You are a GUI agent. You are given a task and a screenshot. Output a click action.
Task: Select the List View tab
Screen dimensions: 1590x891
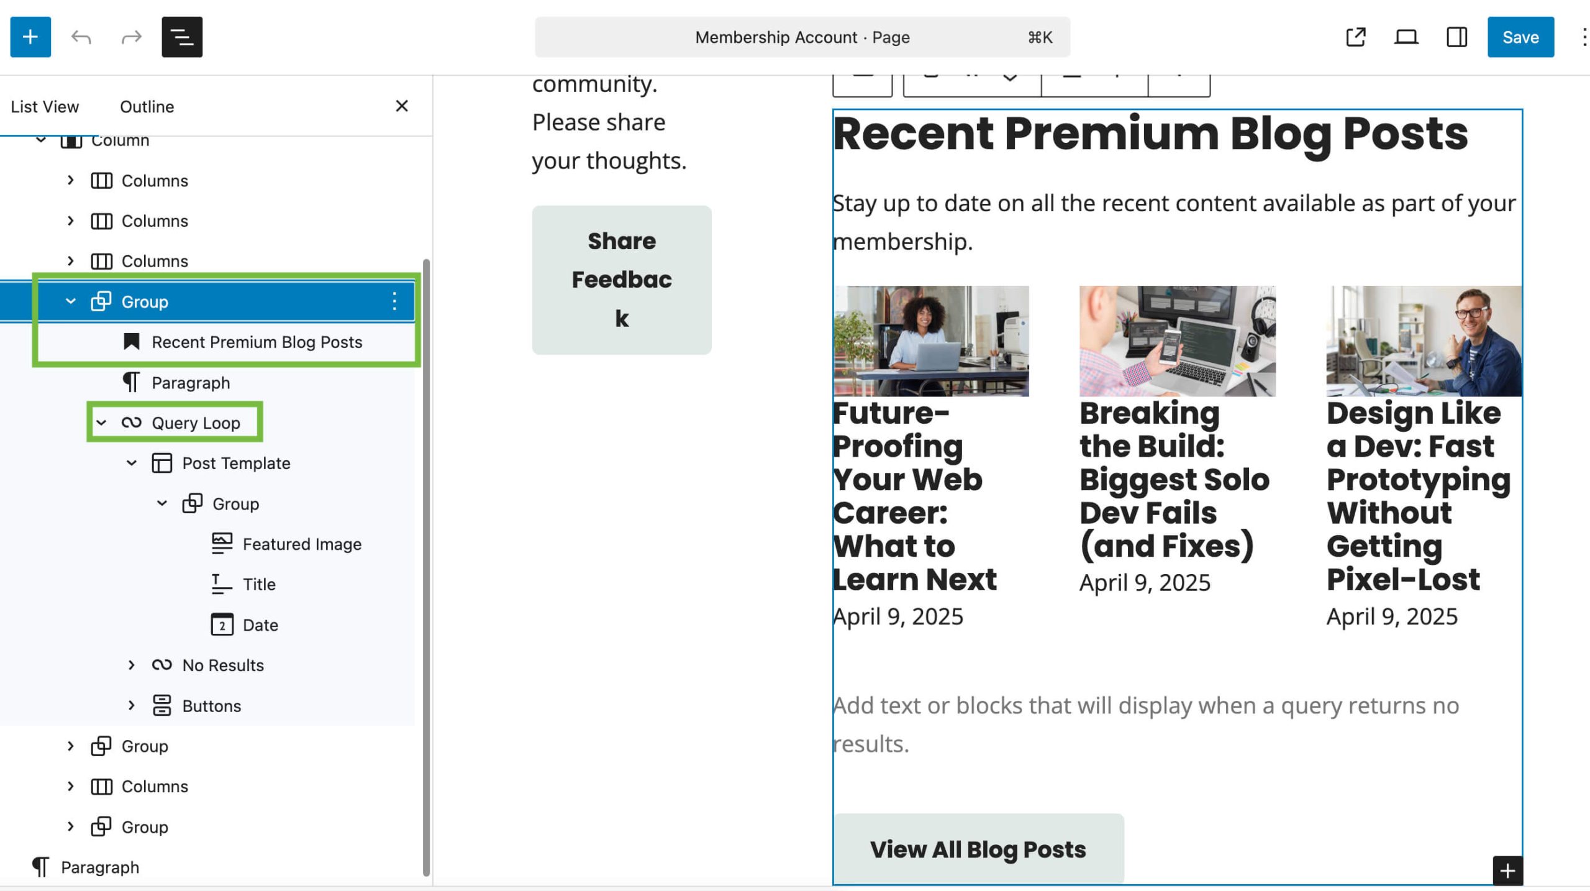[x=45, y=107]
